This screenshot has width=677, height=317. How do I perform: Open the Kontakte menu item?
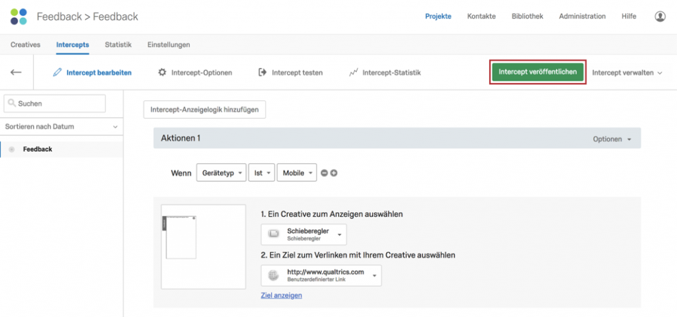click(x=481, y=17)
